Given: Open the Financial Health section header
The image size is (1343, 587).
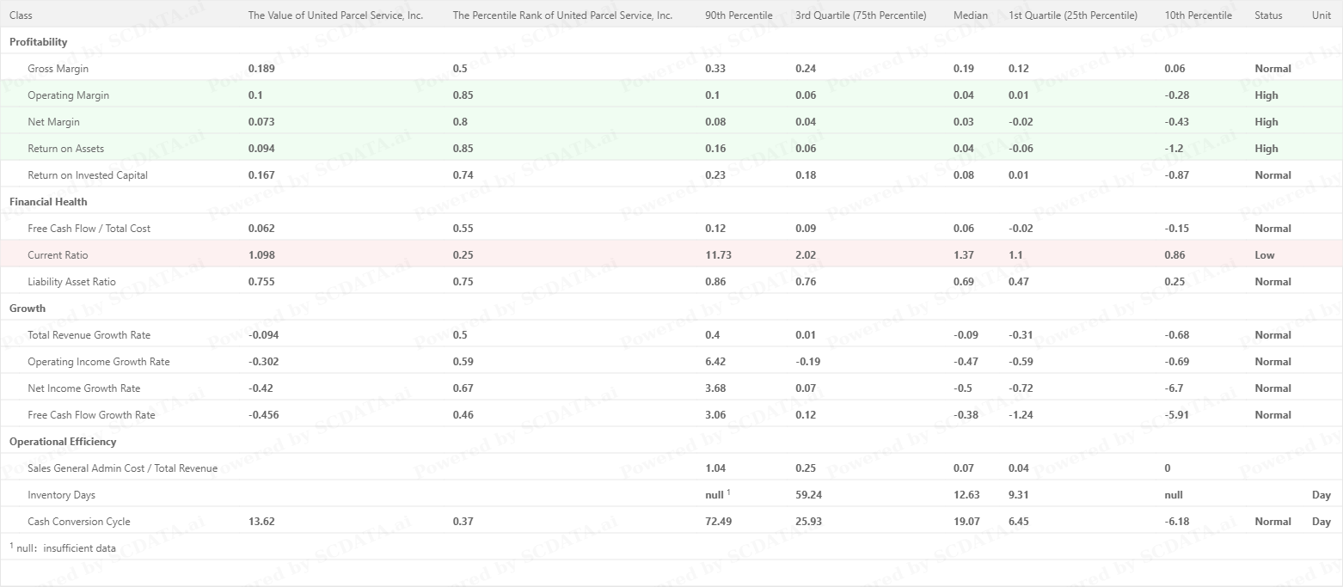Looking at the screenshot, I should (48, 202).
